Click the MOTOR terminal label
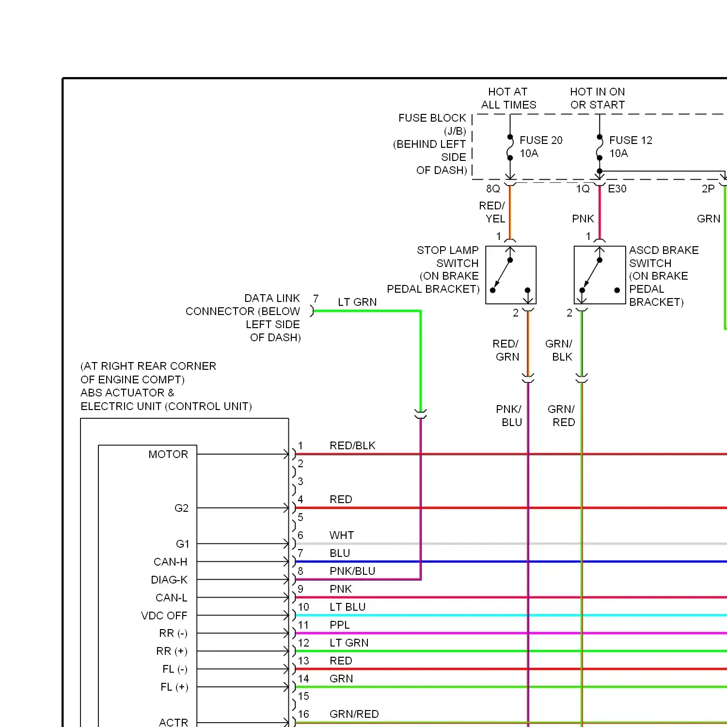The image size is (727, 727). [168, 455]
